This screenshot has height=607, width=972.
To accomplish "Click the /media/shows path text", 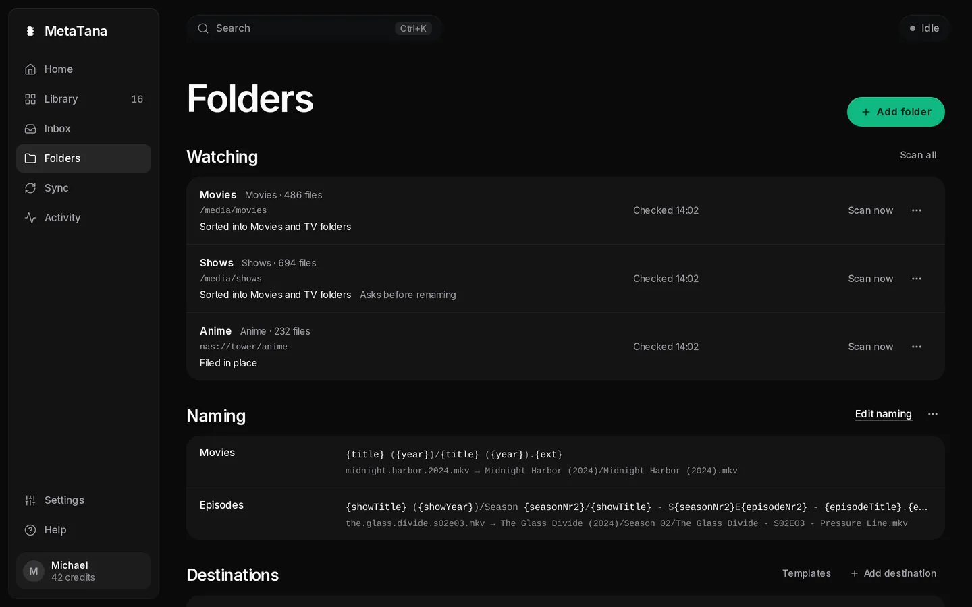I will (230, 279).
